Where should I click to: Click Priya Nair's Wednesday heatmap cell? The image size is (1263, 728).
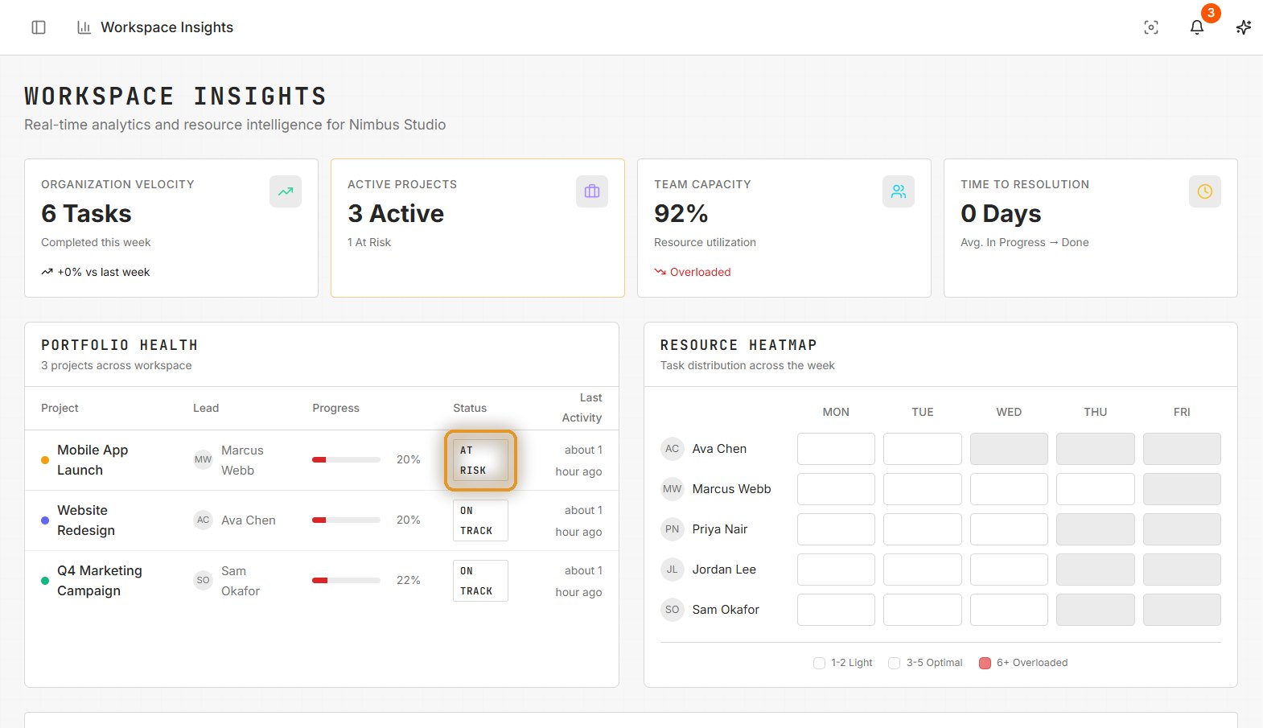[1009, 529]
